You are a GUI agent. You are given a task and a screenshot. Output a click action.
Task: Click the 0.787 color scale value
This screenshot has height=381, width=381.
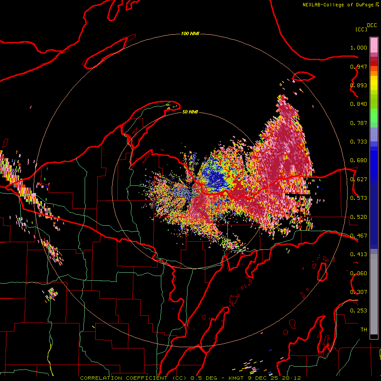click(x=359, y=123)
